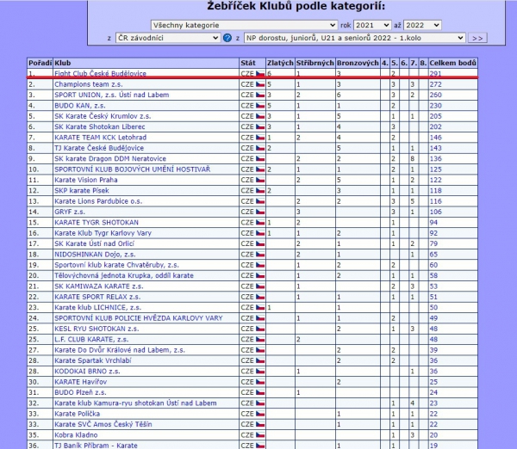The width and height of the screenshot is (517, 449).
Task: Open L.F. CLUB KARATE link
Action: click(x=91, y=340)
